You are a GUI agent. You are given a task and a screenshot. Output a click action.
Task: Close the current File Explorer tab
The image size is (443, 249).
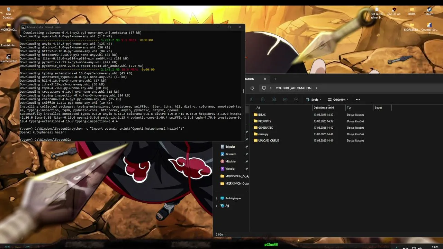tap(265, 79)
